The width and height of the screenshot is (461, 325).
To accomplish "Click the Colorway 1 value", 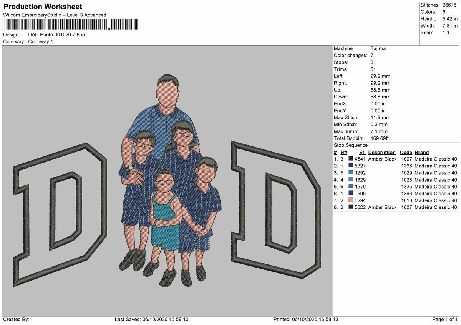I will [41, 41].
